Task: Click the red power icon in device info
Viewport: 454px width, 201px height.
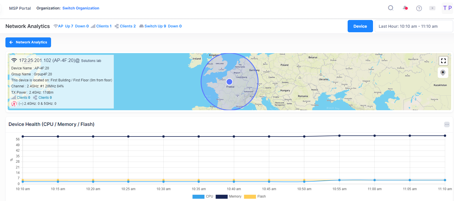Action: [x=14, y=104]
